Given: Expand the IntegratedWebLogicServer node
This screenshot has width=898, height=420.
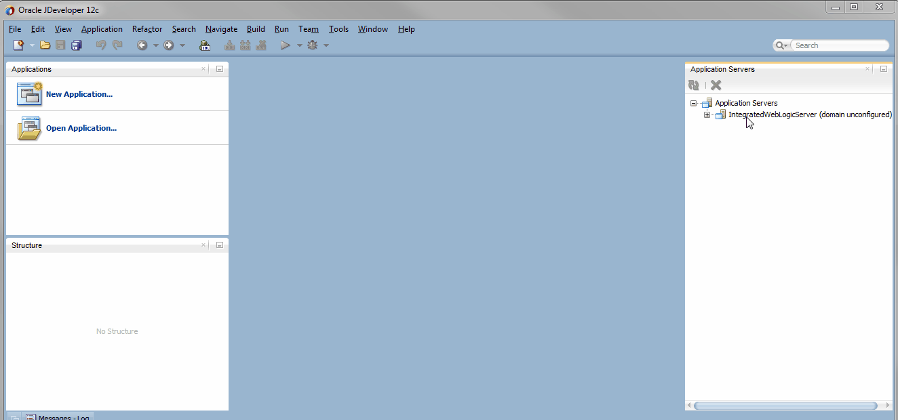Looking at the screenshot, I should (x=707, y=114).
